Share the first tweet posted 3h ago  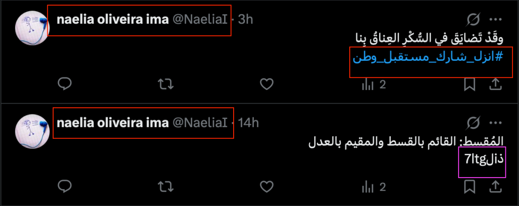(x=495, y=84)
